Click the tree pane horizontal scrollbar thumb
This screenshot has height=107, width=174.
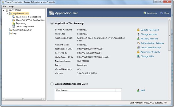(23, 99)
